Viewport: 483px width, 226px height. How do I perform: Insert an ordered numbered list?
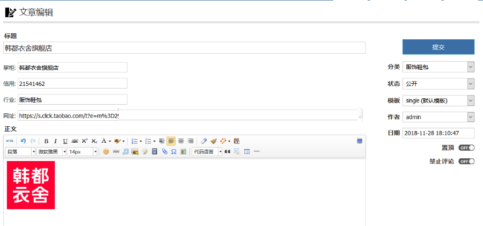point(134,141)
